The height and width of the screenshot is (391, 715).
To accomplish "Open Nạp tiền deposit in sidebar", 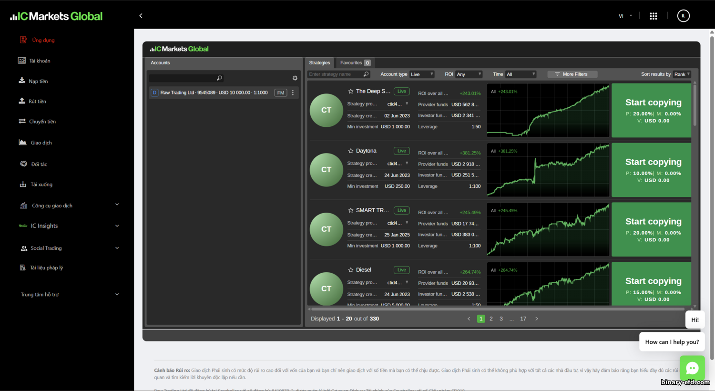I will tap(38, 81).
